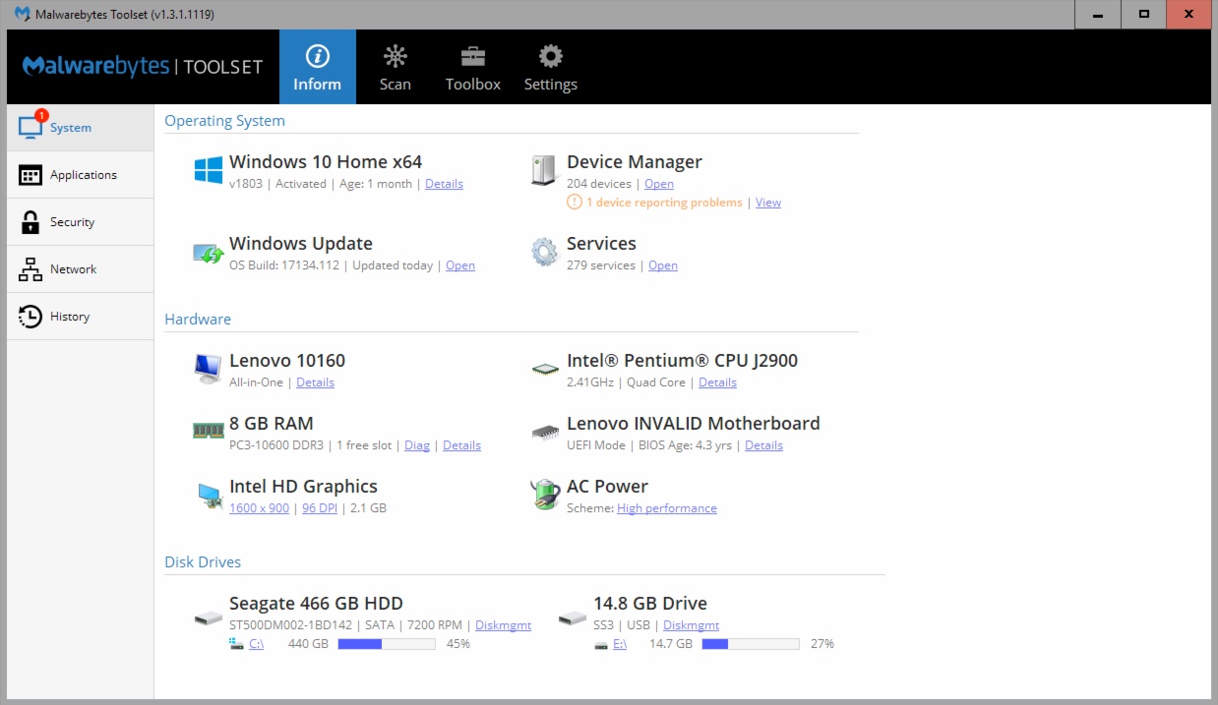Click the device problem warning icon
1218x705 pixels.
pyautogui.click(x=575, y=203)
